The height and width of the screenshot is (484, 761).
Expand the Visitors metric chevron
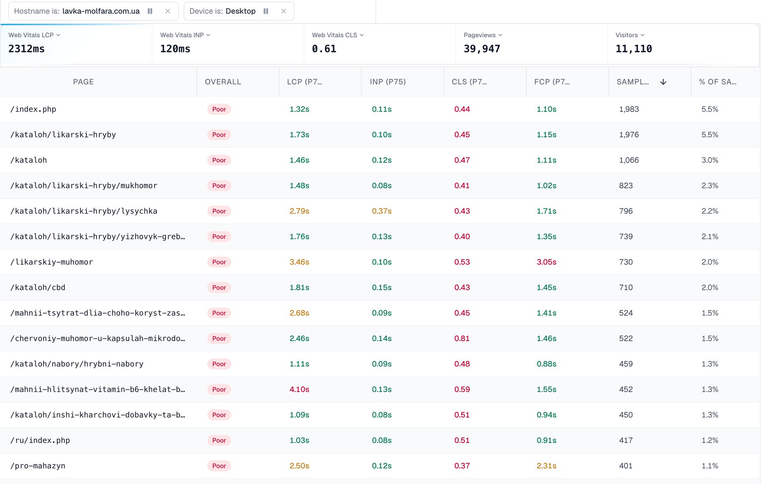tap(643, 35)
